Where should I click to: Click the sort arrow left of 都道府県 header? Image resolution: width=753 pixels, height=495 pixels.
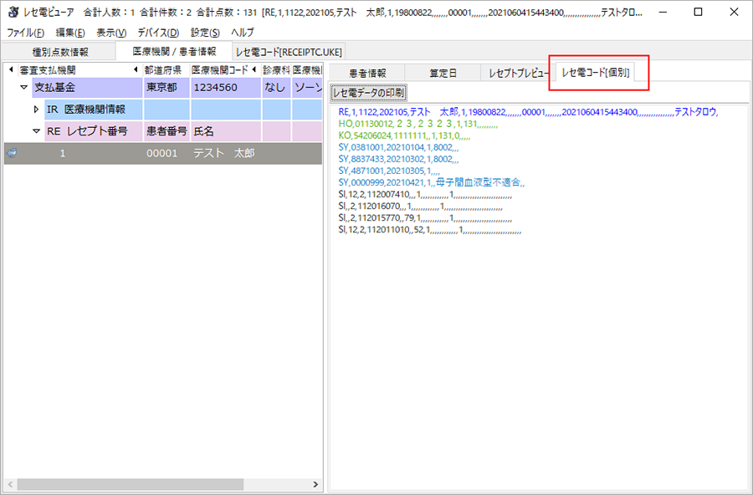point(136,70)
